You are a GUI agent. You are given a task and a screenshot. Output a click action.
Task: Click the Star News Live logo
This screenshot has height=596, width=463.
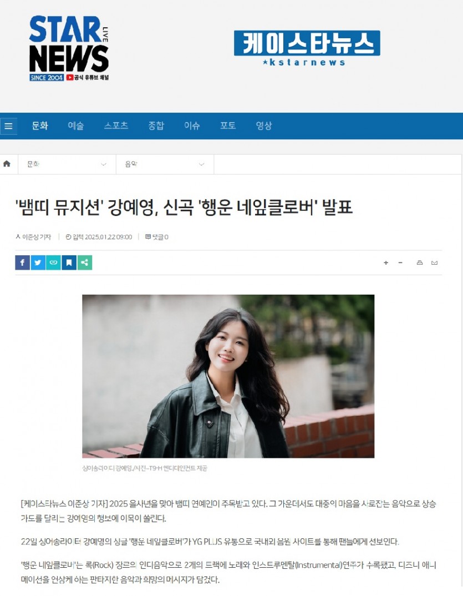pyautogui.click(x=69, y=48)
